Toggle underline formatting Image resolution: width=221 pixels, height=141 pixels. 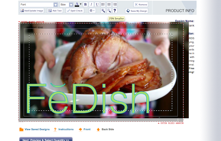pyautogui.click(x=97, y=4)
